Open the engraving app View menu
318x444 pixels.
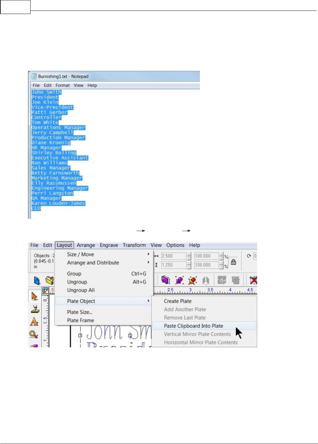coord(156,245)
